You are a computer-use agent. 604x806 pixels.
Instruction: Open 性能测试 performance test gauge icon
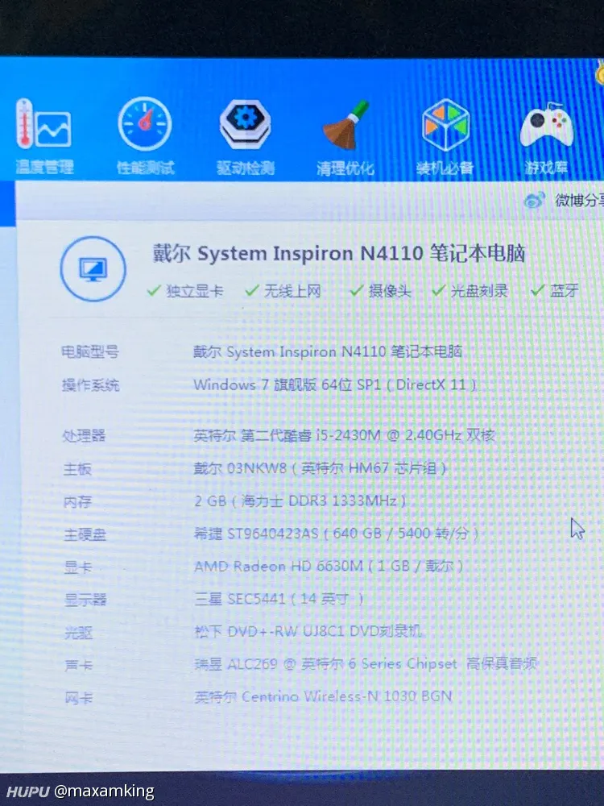pos(144,124)
